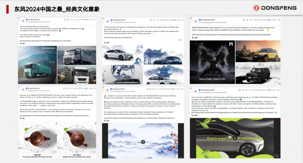Tick the checkbox on the Blue and White Porcelain video post
Screen dimensions: 303x163
point(104,90)
